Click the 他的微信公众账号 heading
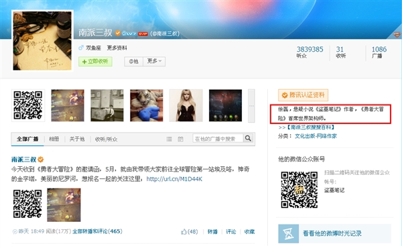402x246 pixels. (x=301, y=159)
